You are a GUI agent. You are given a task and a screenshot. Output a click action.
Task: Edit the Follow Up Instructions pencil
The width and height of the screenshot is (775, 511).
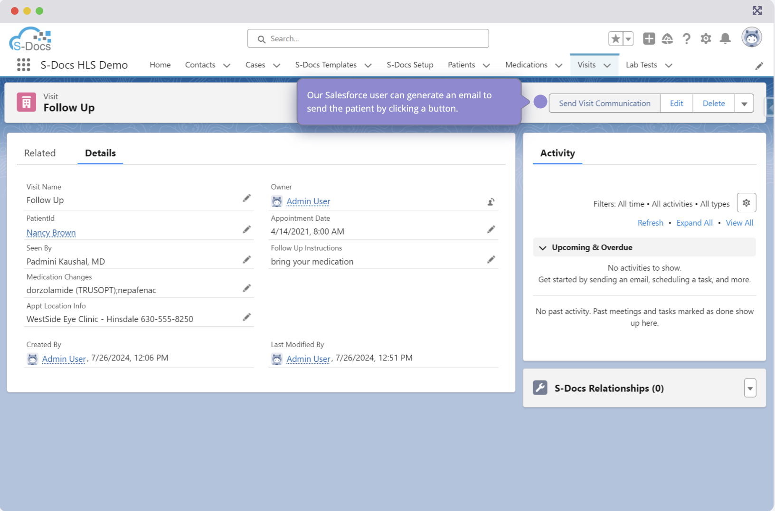pos(491,260)
